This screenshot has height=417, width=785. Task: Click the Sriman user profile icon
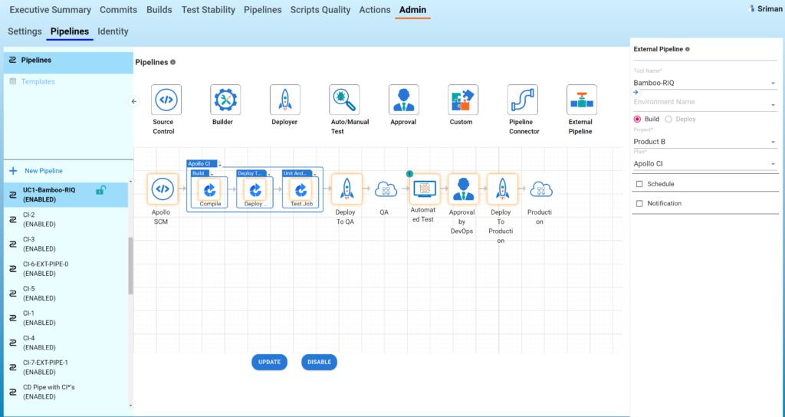(751, 8)
